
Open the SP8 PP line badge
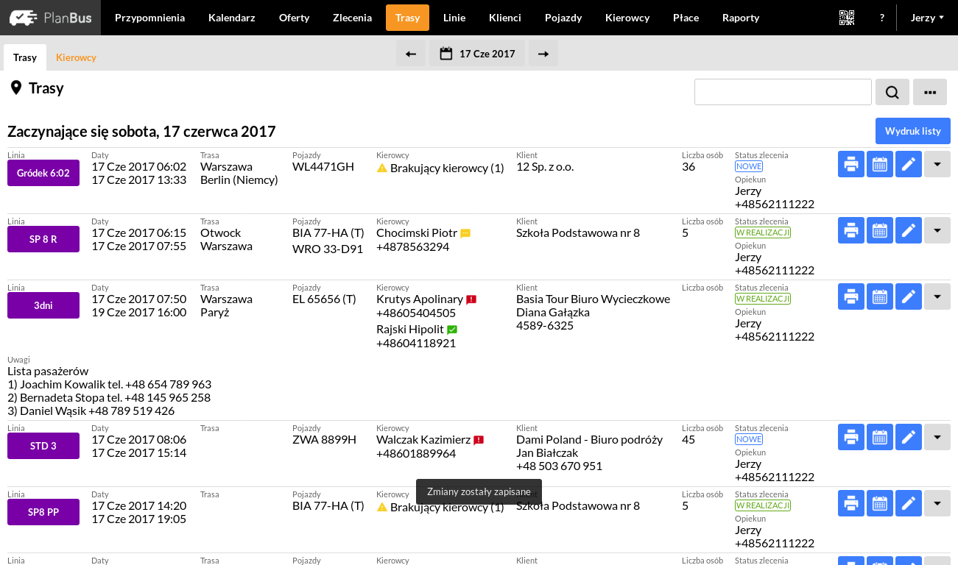point(43,512)
